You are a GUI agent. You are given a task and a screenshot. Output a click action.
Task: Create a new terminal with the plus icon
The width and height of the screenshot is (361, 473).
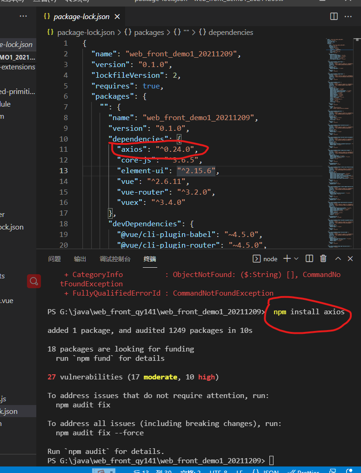coord(287,258)
